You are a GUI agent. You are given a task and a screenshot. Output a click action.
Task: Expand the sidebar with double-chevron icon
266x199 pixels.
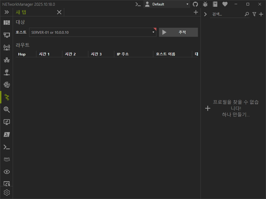[6, 12]
